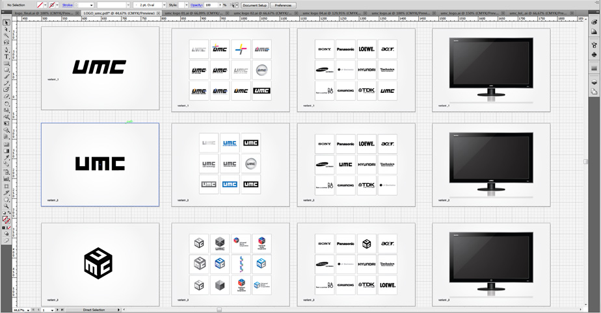Select the Hand tool
Viewport: 601px width, 313px height.
(x=7, y=199)
